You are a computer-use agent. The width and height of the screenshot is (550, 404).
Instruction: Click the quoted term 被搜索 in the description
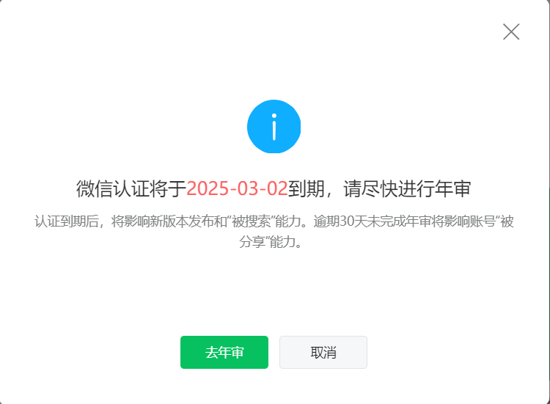pos(251,221)
